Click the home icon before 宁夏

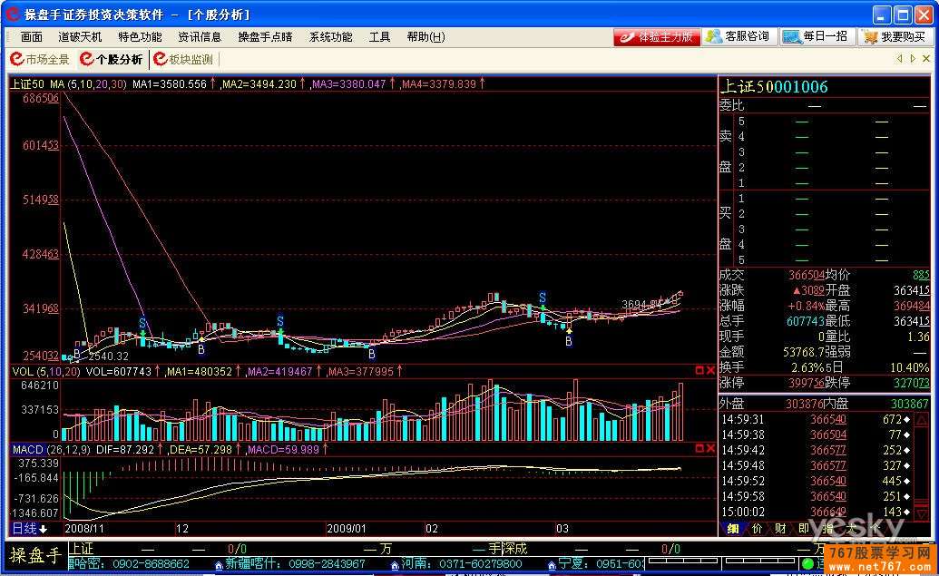click(552, 564)
